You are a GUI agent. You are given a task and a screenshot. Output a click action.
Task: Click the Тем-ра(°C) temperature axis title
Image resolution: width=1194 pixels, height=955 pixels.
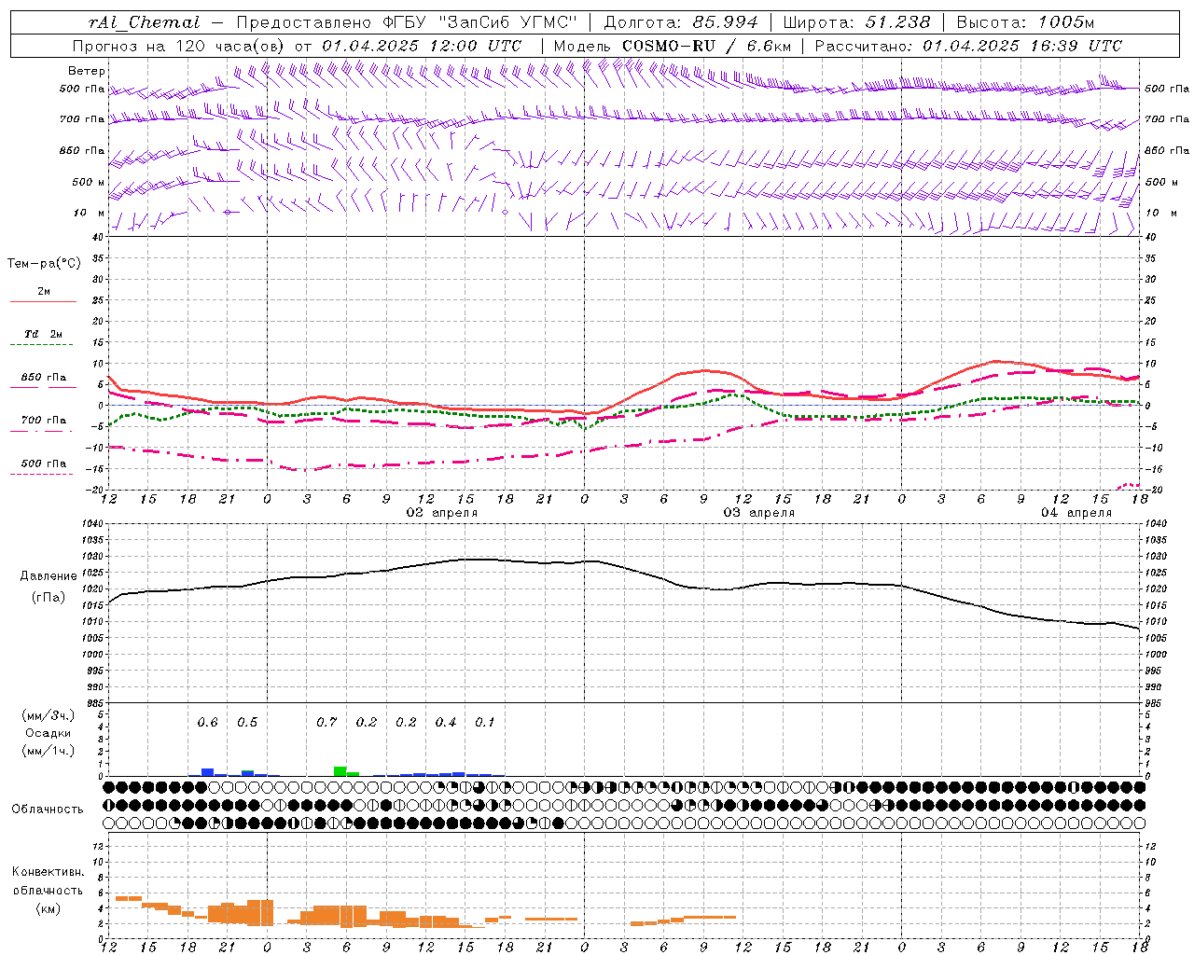[x=44, y=264]
